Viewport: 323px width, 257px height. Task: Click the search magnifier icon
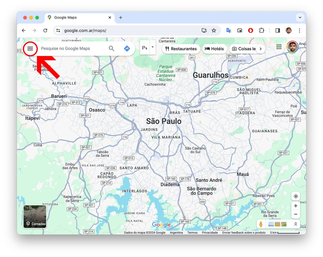(111, 48)
